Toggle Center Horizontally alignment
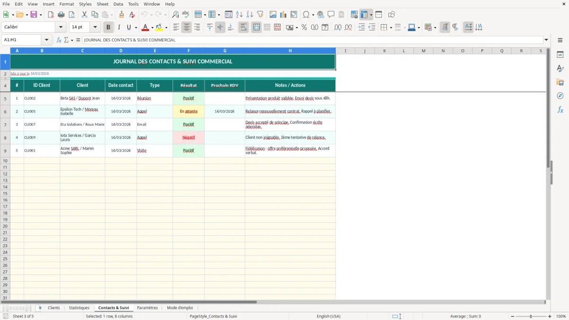Image resolution: width=569 pixels, height=320 pixels. tap(187, 27)
